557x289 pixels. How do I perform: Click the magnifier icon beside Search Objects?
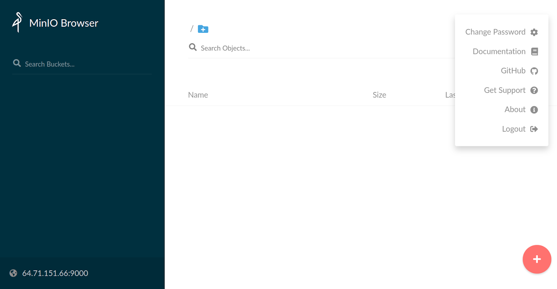193,47
